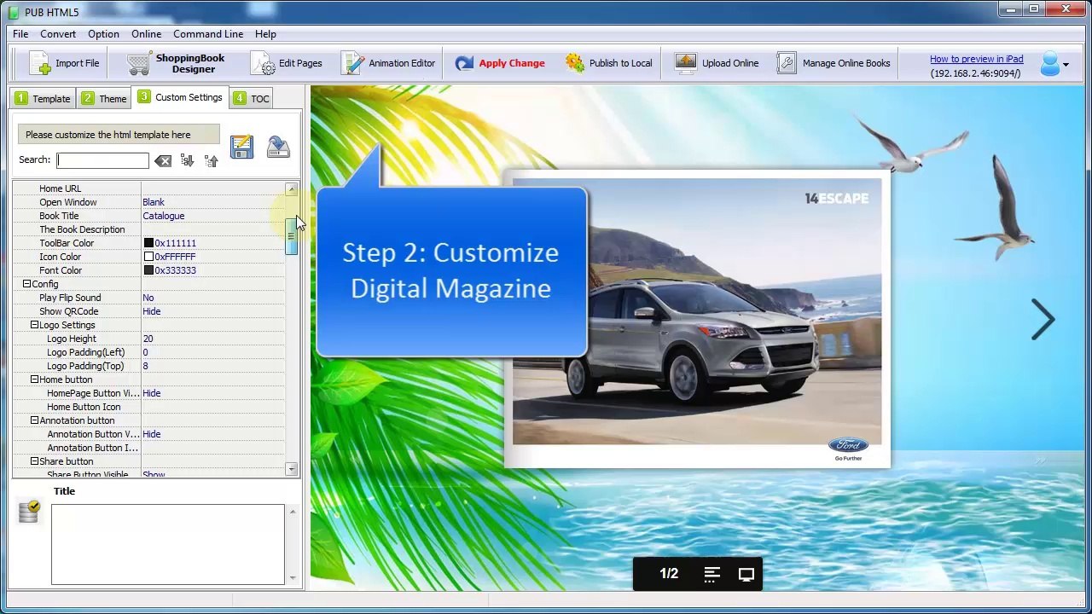Click the Search input field
This screenshot has height=614, width=1092.
point(102,160)
